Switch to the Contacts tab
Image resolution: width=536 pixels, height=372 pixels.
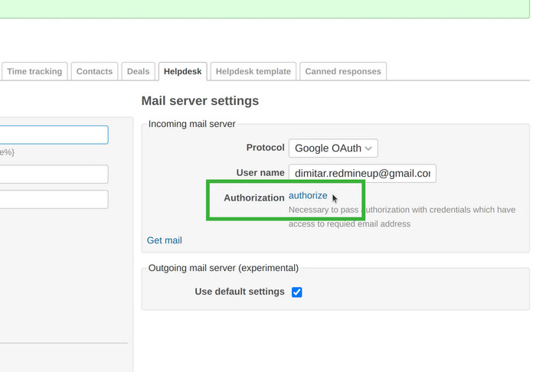(x=94, y=71)
